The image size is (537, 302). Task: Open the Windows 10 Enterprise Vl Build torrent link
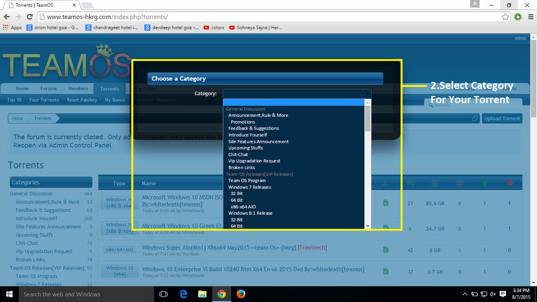[x=253, y=269]
